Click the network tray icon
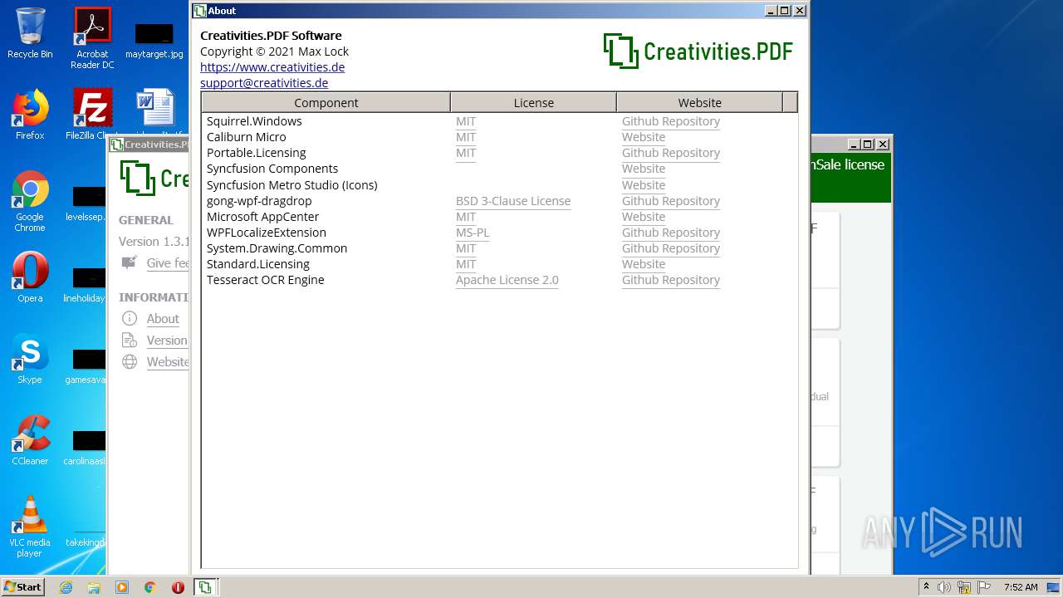The image size is (1063, 598). (964, 587)
